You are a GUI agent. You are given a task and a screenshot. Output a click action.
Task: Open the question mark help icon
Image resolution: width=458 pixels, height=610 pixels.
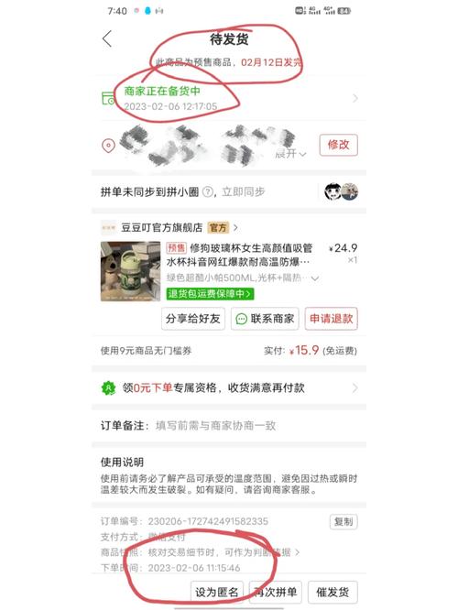tap(208, 191)
